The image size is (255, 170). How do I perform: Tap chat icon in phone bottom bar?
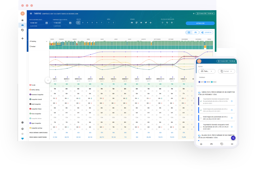point(222,144)
